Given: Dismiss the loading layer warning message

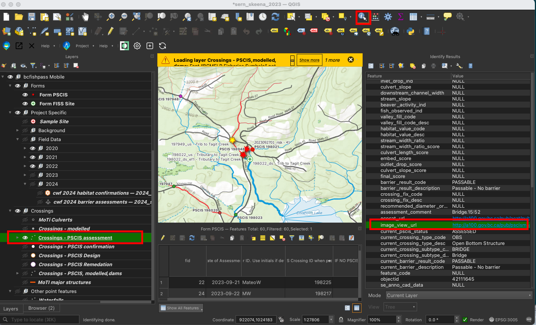Looking at the screenshot, I should pyautogui.click(x=351, y=60).
